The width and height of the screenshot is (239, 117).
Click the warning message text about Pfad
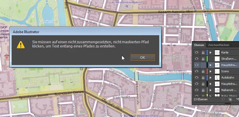91,44
